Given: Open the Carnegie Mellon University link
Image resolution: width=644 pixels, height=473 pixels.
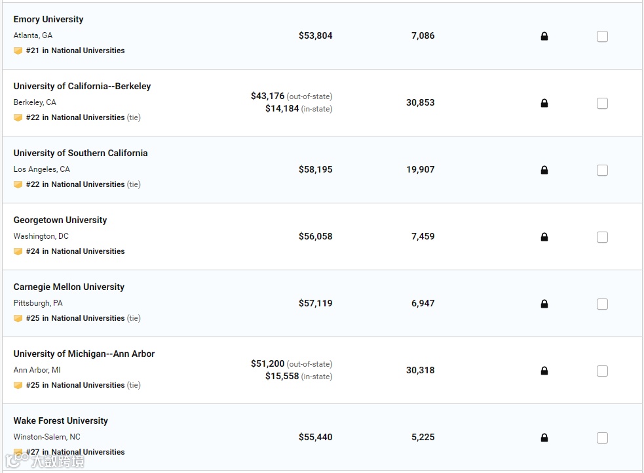Looking at the screenshot, I should click(x=69, y=287).
